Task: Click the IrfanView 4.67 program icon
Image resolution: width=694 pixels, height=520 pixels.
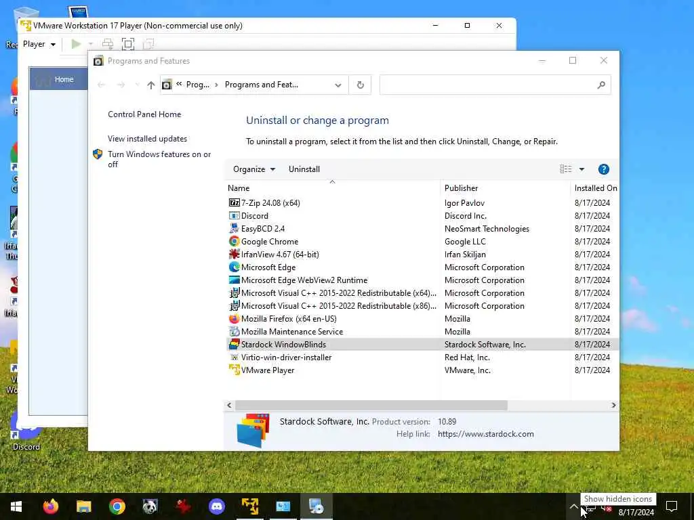Action: [234, 255]
